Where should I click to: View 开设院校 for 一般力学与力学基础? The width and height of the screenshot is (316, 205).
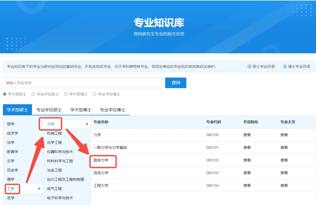pyautogui.click(x=247, y=148)
